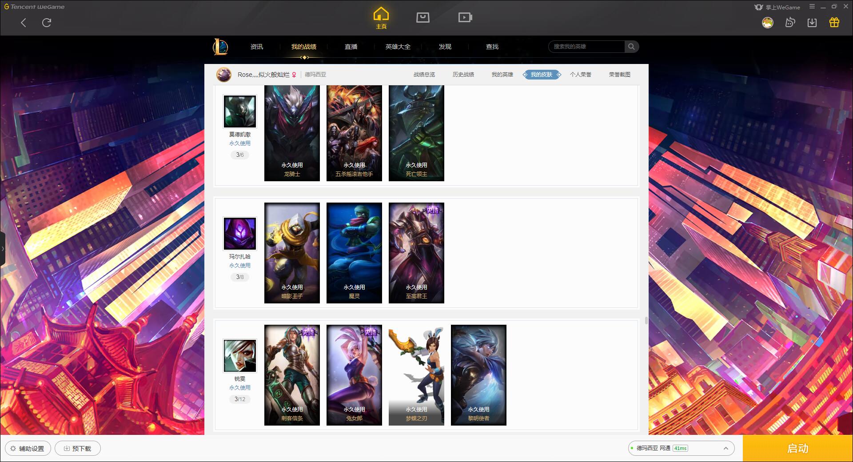Click the search magnifier button

click(x=631, y=47)
